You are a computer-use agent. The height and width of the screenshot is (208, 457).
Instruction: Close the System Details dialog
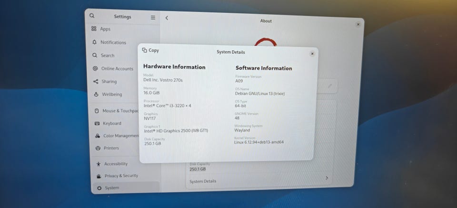[312, 54]
